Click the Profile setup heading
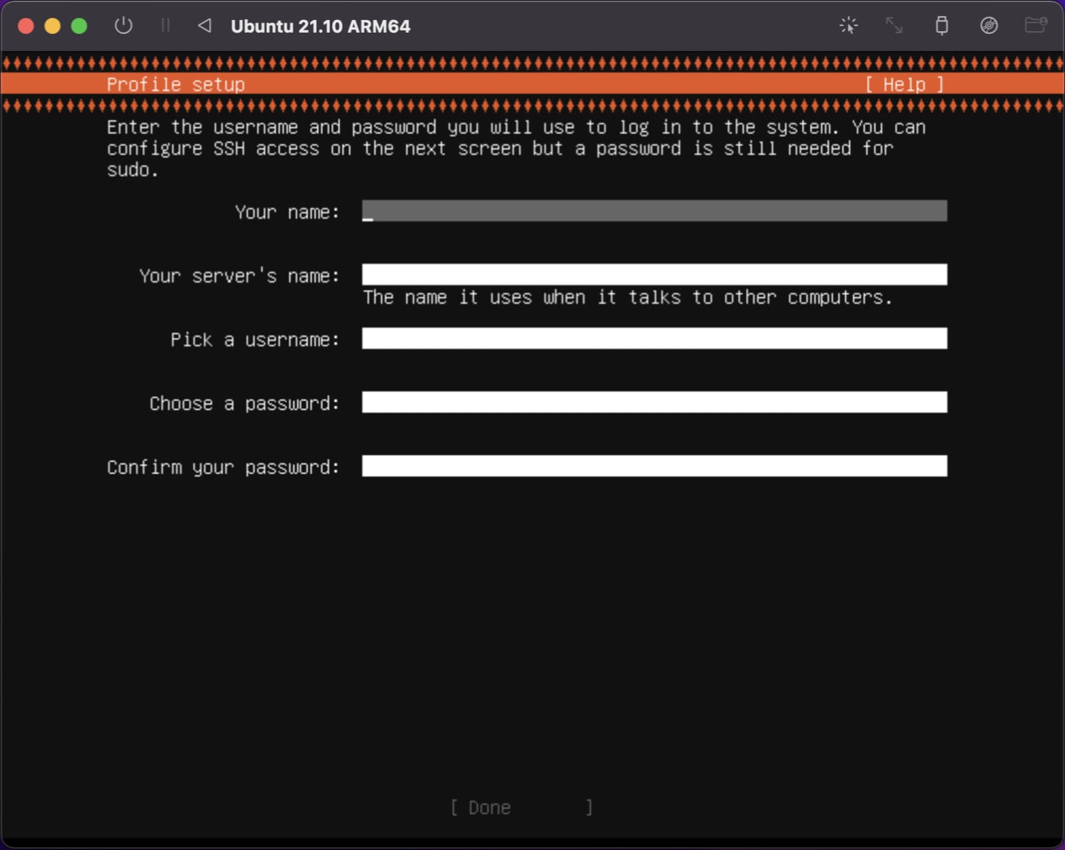 point(176,85)
